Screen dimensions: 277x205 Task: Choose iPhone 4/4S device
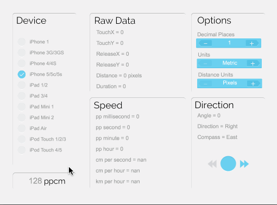(x=22, y=63)
